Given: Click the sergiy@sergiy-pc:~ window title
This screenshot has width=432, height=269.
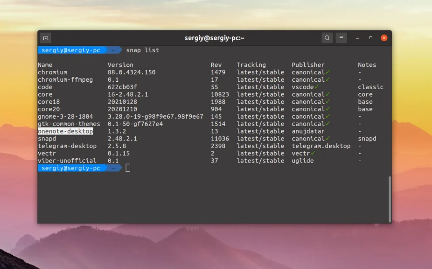Looking at the screenshot, I should [216, 37].
